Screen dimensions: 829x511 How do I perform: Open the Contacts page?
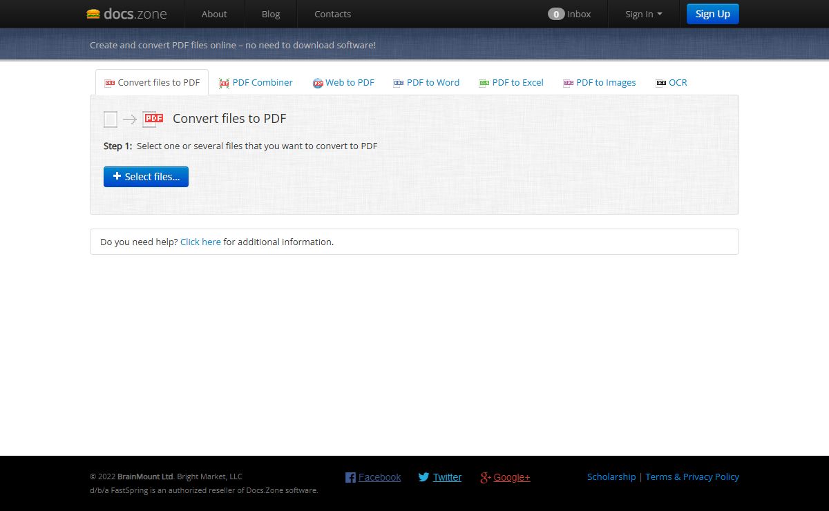pyautogui.click(x=332, y=14)
